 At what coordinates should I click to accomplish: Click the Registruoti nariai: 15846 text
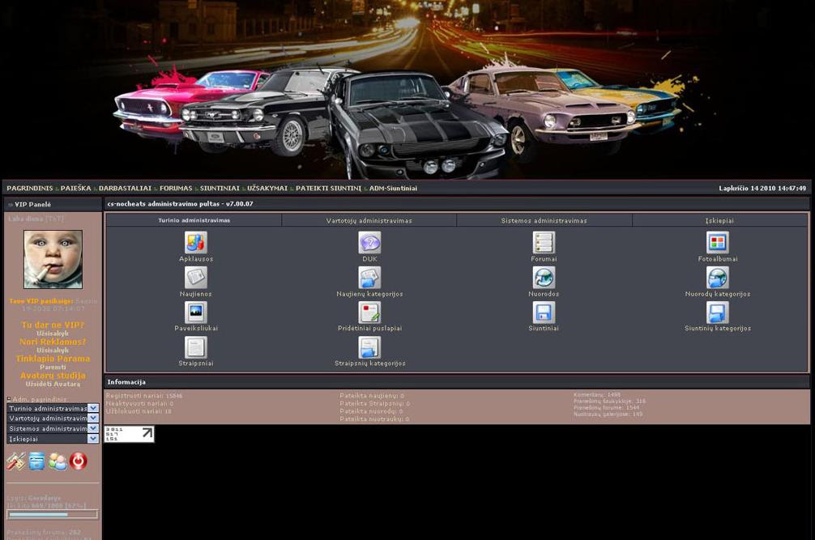point(144,396)
